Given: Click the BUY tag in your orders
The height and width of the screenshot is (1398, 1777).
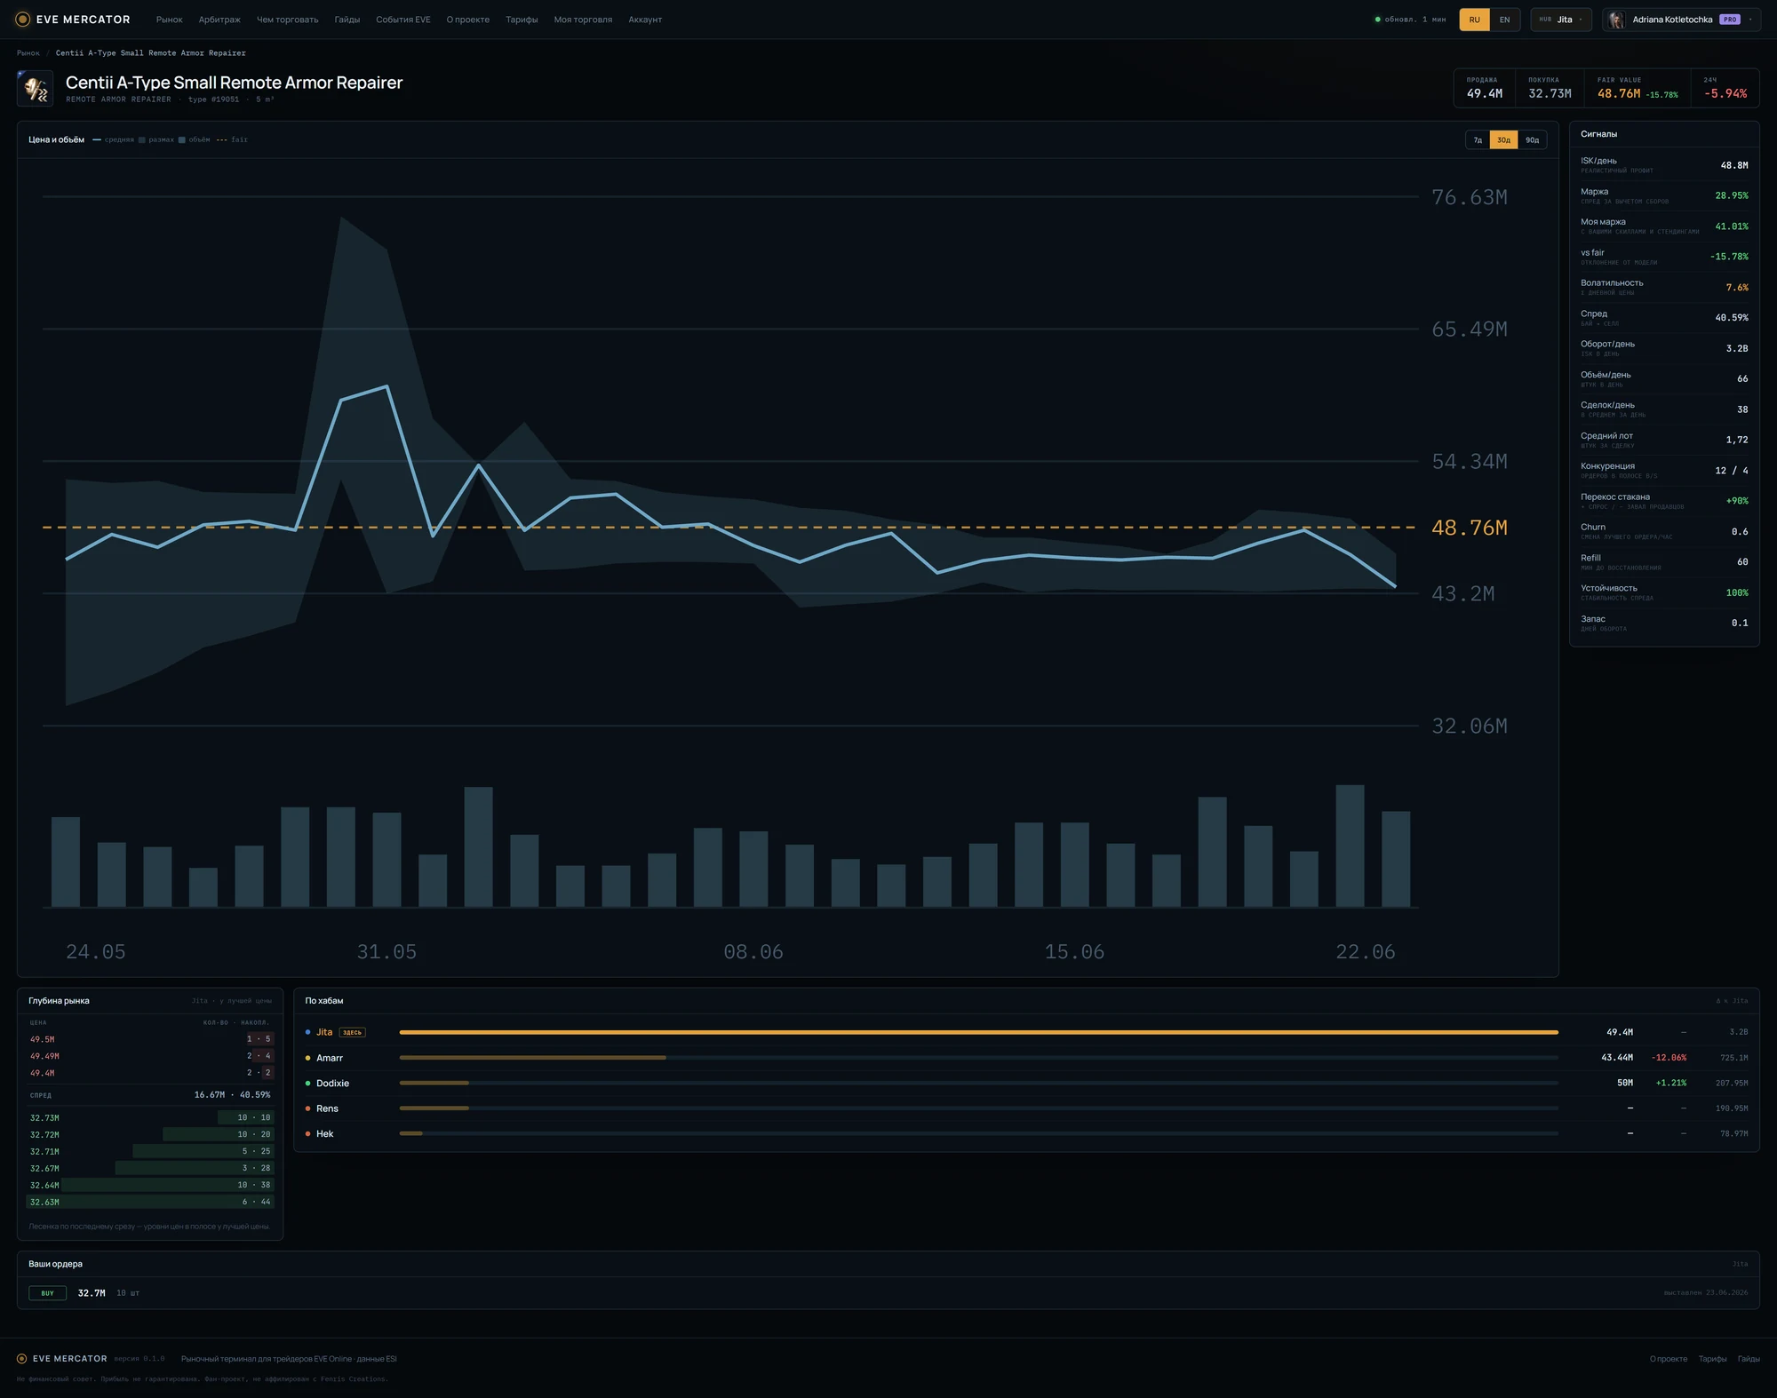Looking at the screenshot, I should 48,1293.
